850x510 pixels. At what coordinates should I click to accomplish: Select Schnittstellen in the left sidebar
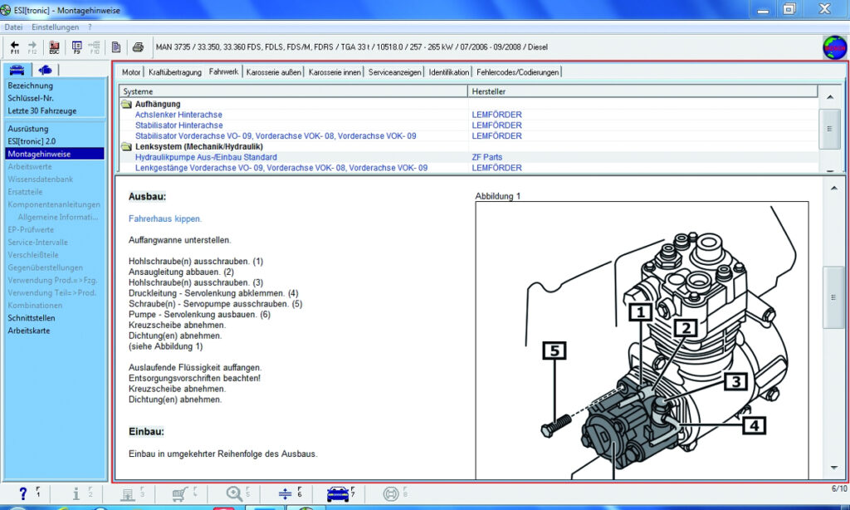coord(31,318)
